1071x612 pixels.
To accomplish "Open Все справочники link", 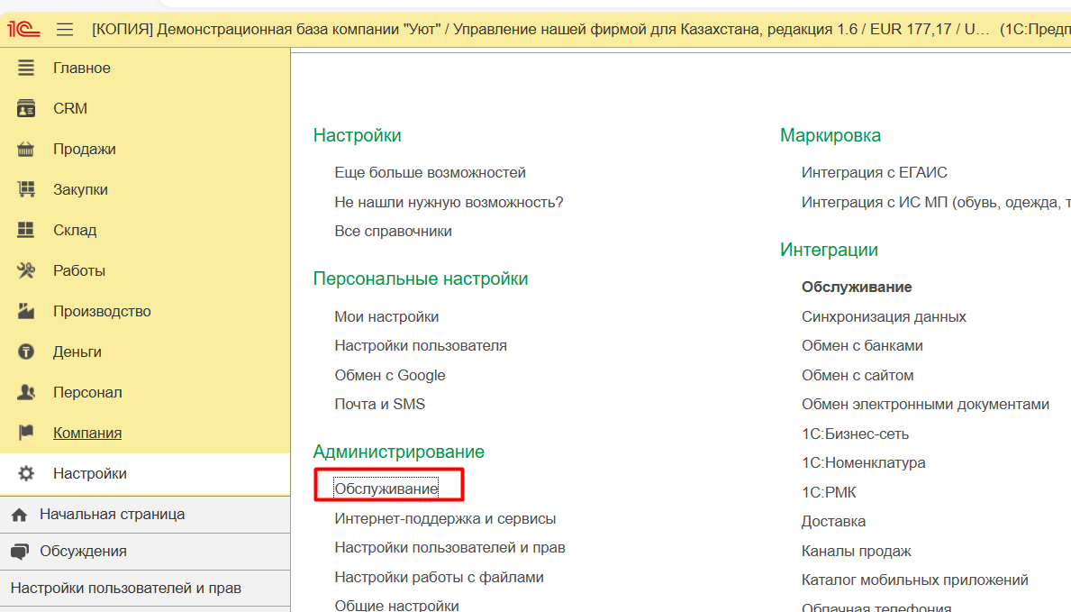I will pyautogui.click(x=393, y=231).
